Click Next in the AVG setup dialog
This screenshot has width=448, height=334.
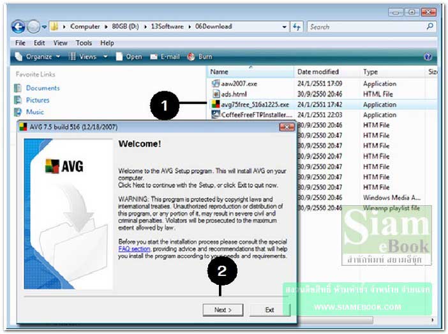[223, 310]
